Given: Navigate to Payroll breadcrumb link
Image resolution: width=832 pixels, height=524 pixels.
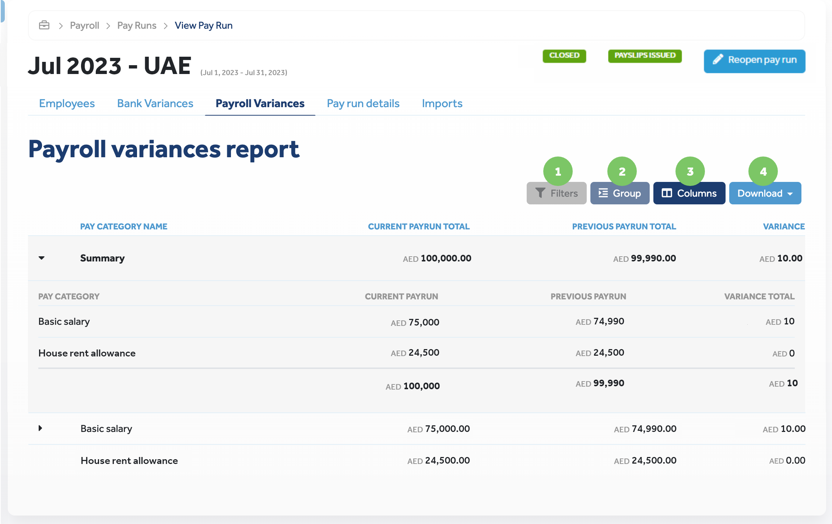Looking at the screenshot, I should [84, 25].
